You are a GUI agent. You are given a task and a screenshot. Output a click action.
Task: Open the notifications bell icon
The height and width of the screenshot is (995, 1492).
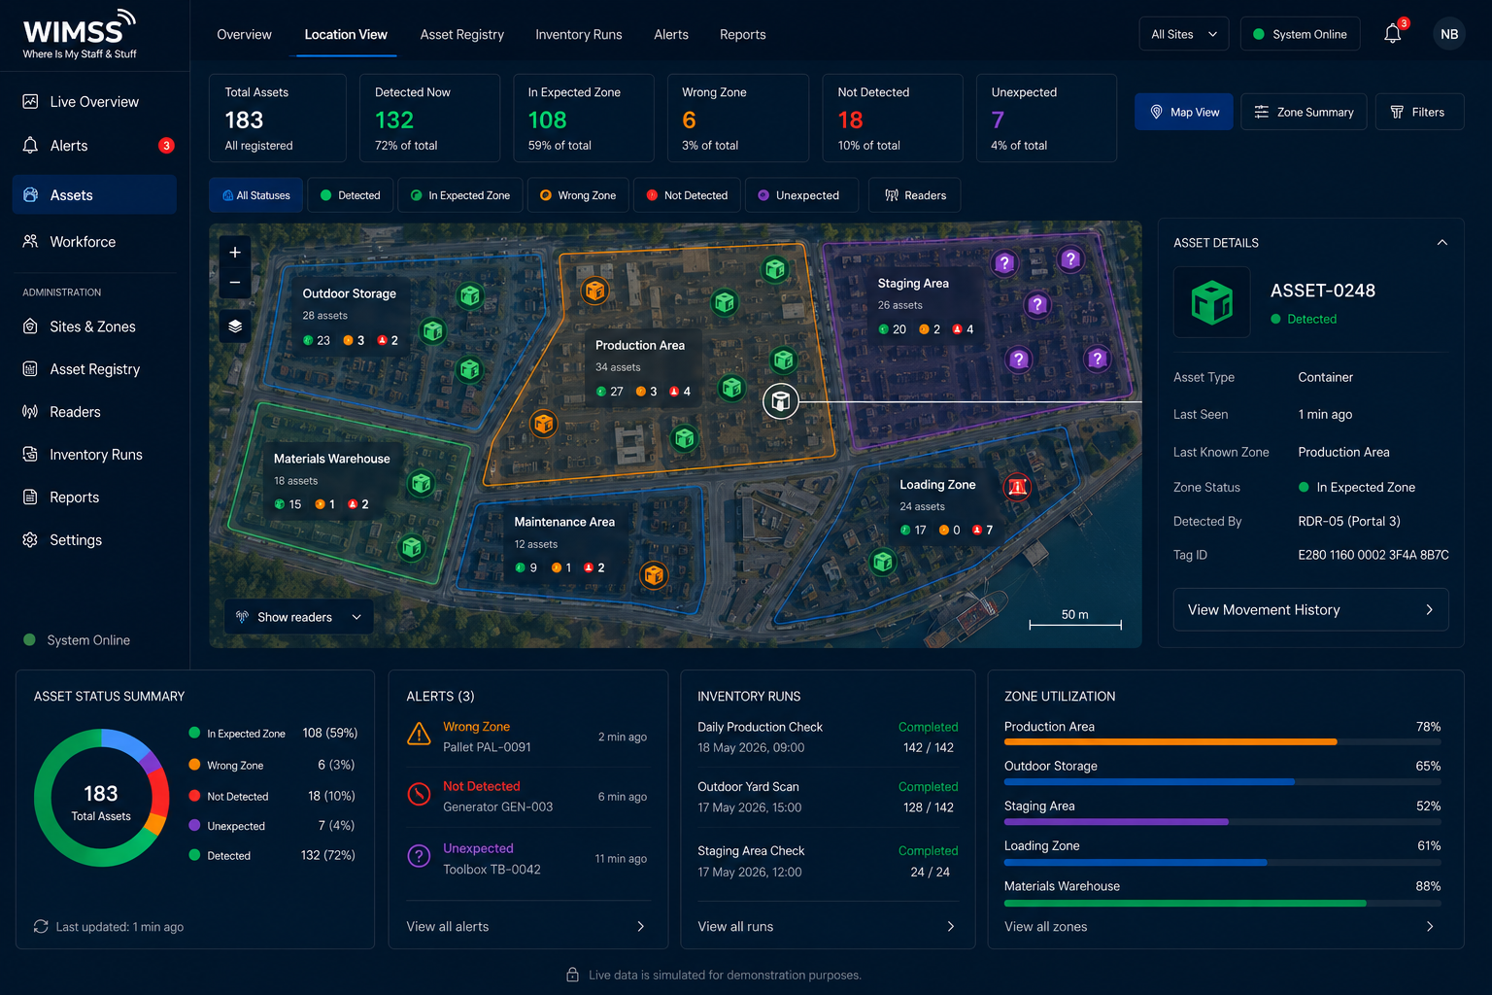1392,34
